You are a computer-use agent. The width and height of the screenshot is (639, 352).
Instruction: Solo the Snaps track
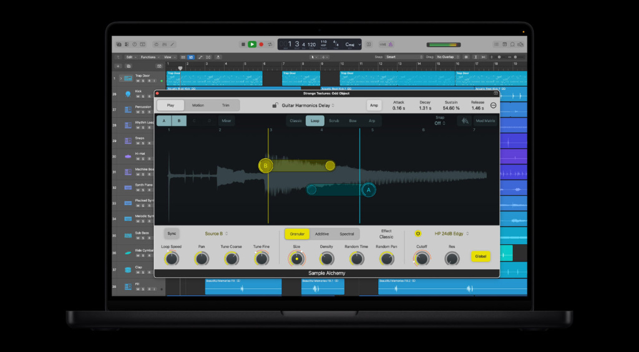pos(143,143)
